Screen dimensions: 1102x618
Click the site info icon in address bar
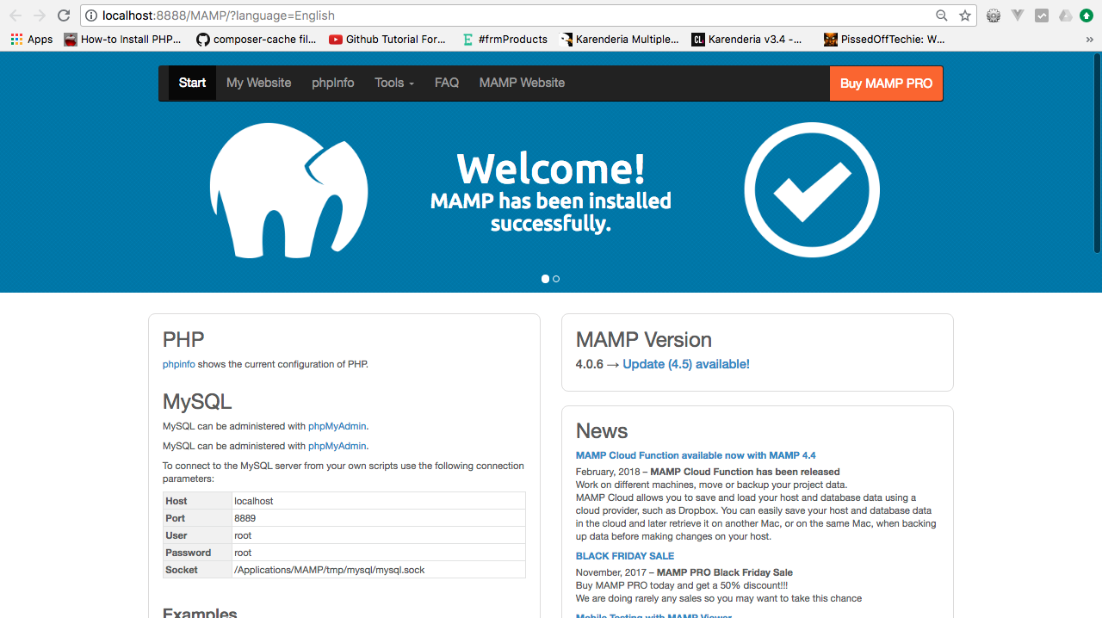tap(91, 15)
